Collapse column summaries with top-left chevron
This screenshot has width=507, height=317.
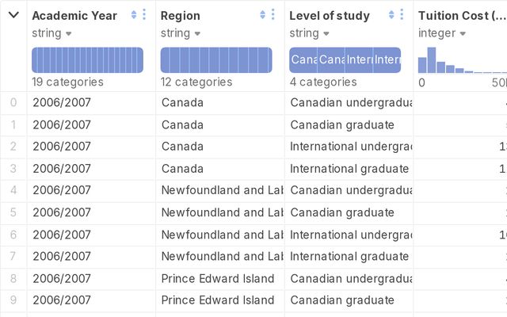[x=13, y=15]
